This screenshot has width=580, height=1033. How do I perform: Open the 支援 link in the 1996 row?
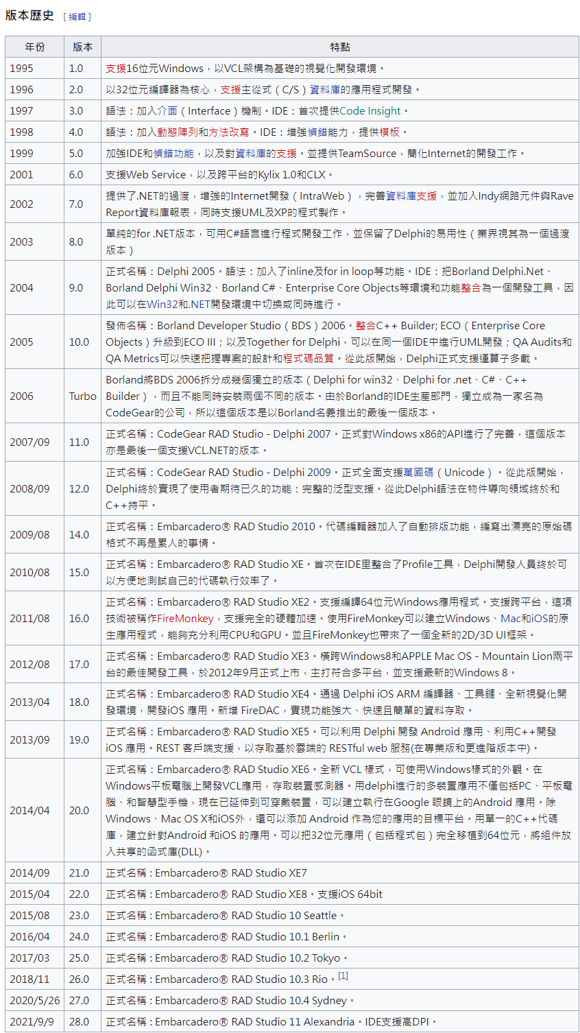click(230, 90)
